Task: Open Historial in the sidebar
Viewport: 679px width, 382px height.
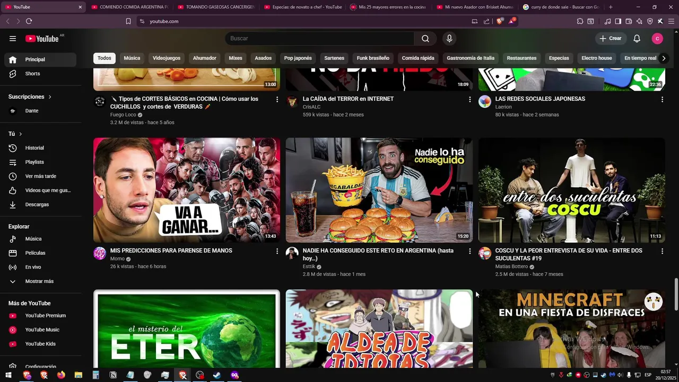Action: pos(40,148)
